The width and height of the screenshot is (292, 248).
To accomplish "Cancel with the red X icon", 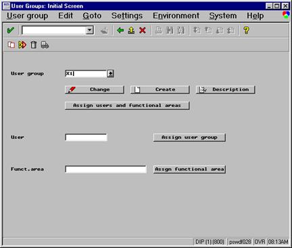I will [x=143, y=30].
